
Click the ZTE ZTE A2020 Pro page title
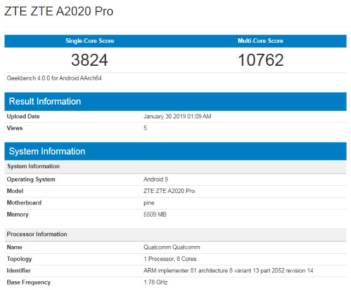pos(59,12)
